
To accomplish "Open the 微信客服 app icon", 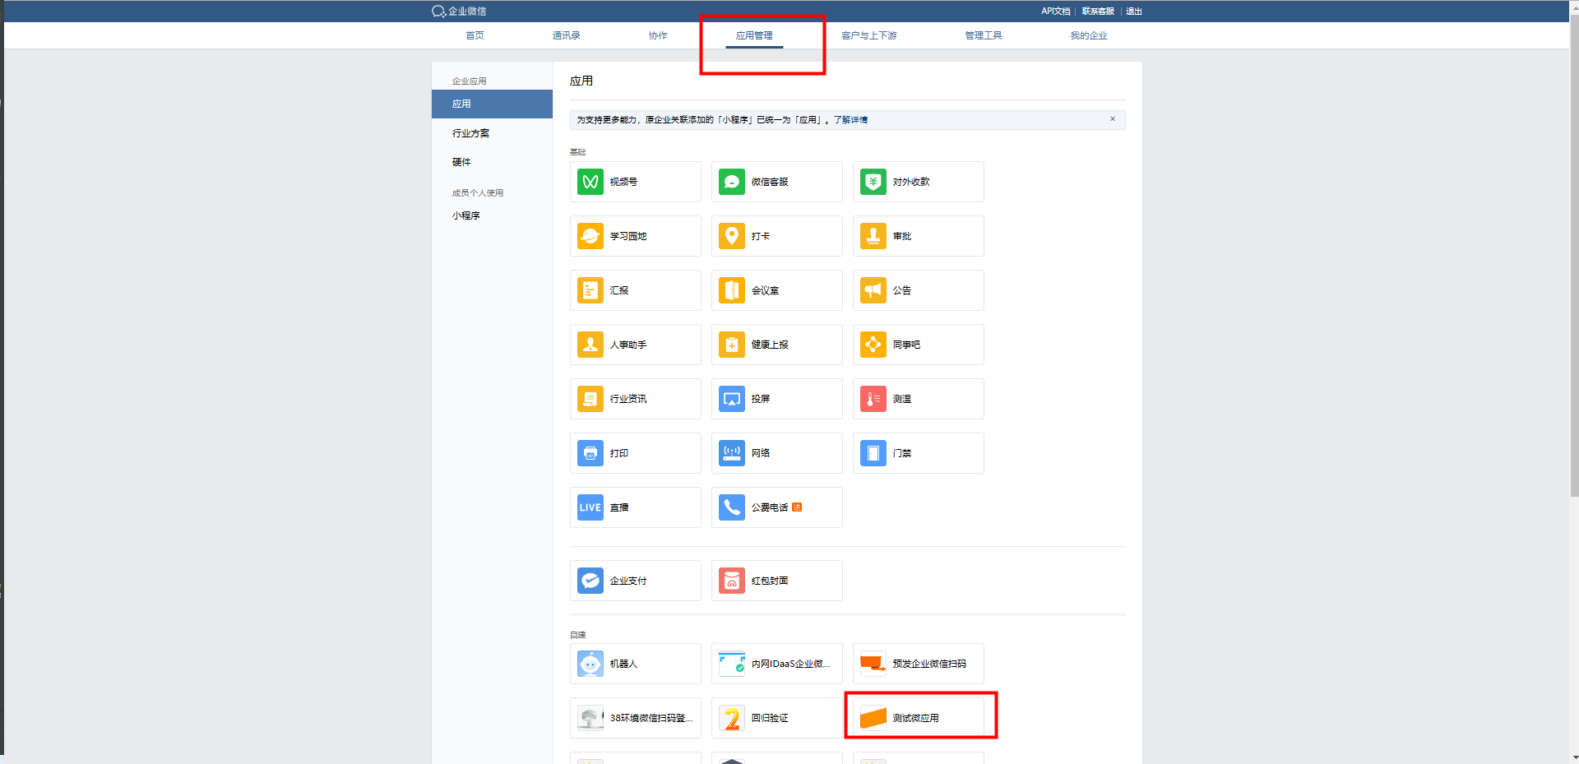I will (731, 182).
